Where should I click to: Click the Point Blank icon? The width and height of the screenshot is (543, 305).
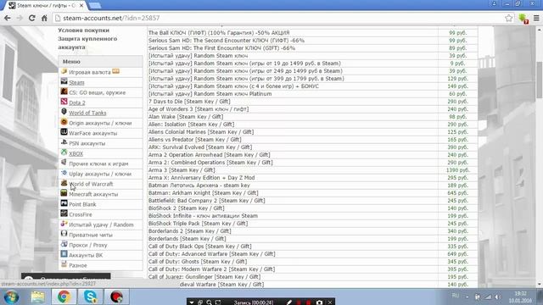[x=64, y=203]
